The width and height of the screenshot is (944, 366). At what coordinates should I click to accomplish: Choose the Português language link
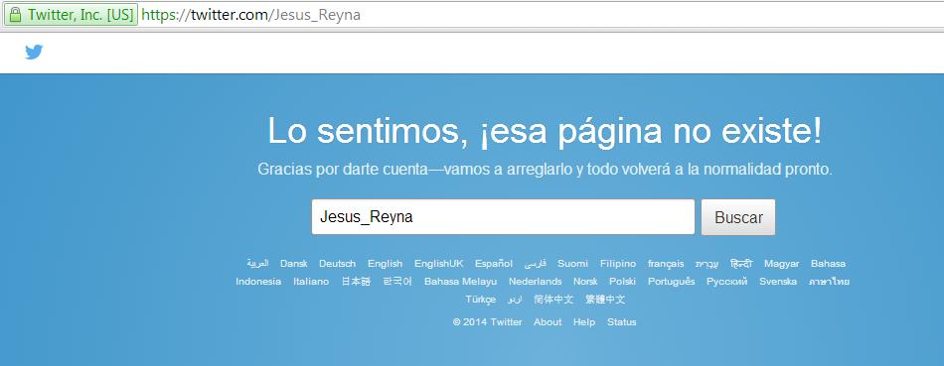pos(672,282)
